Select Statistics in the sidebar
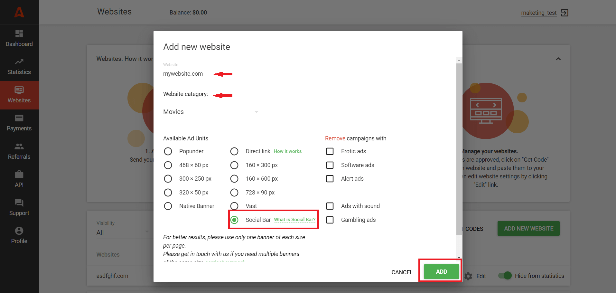The width and height of the screenshot is (616, 293). [19, 67]
